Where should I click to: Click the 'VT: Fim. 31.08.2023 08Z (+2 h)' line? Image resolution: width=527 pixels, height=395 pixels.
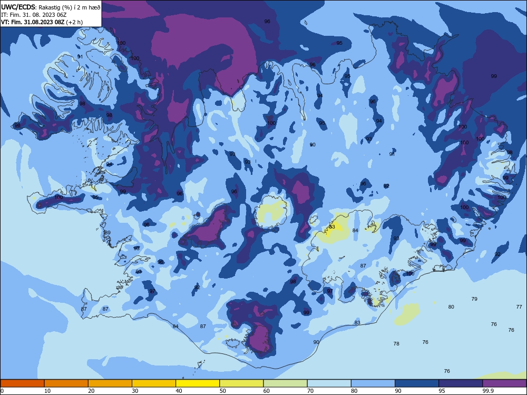click(x=42, y=22)
